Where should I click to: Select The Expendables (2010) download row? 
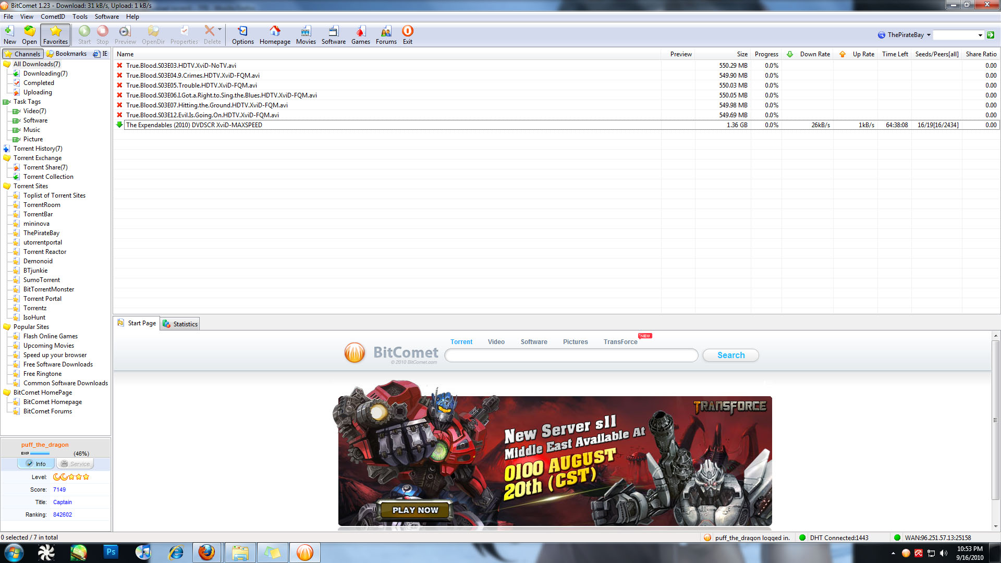click(x=556, y=125)
